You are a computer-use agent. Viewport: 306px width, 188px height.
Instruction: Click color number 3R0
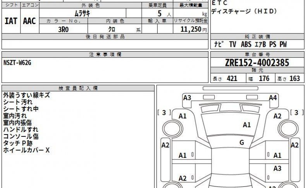tap(64, 29)
